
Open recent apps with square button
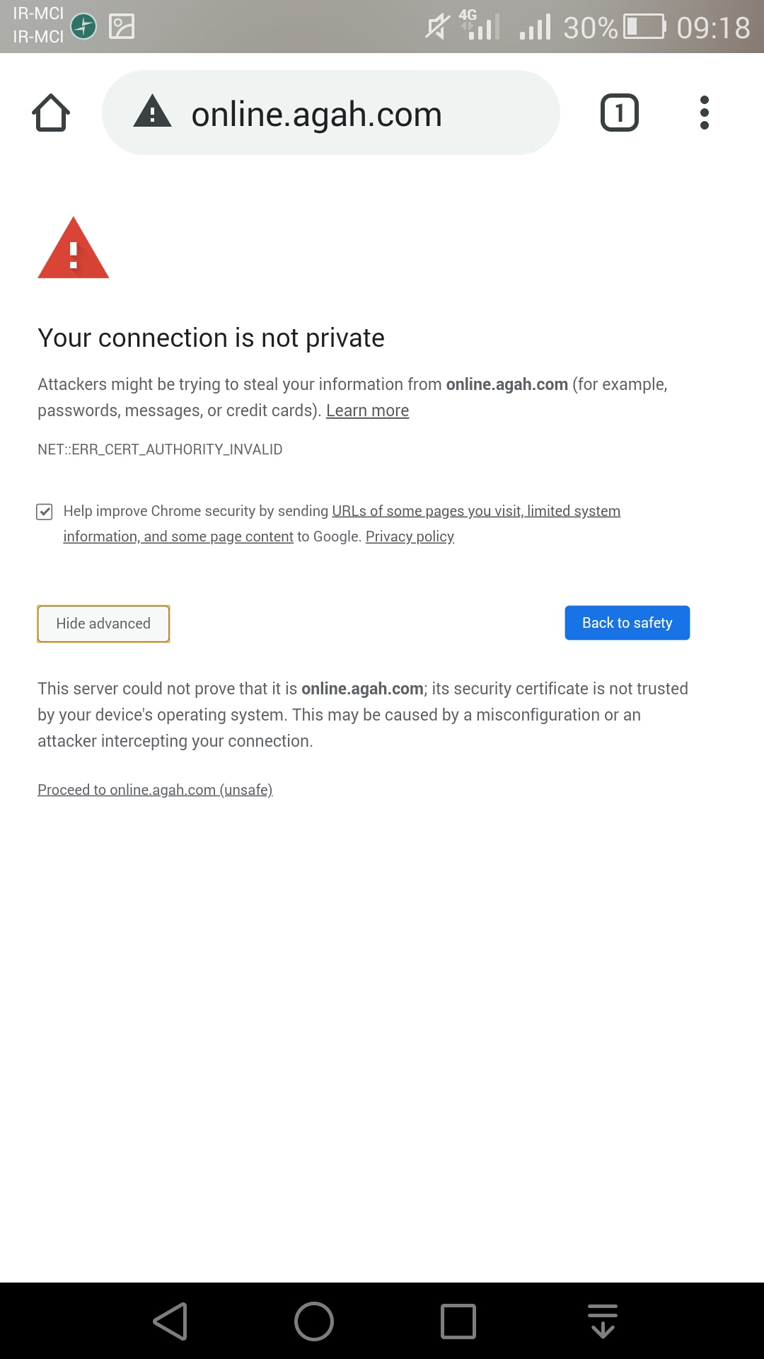(458, 1321)
